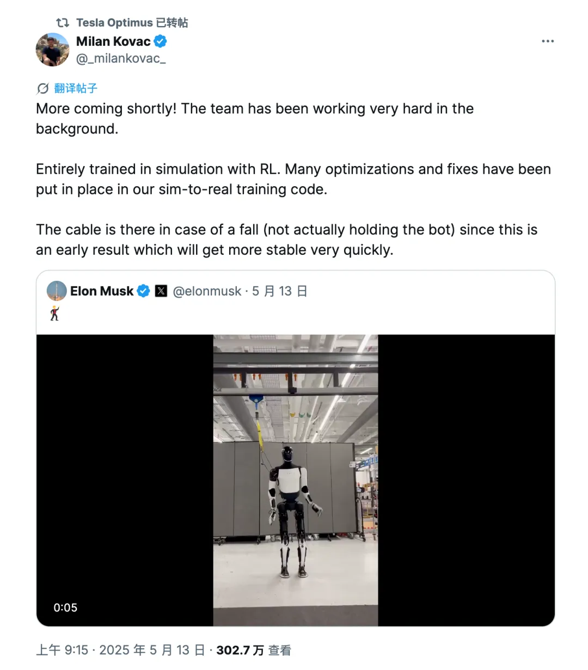The height and width of the screenshot is (670, 588).
Task: Click the 翻译帖子 translate post link
Action: click(76, 88)
